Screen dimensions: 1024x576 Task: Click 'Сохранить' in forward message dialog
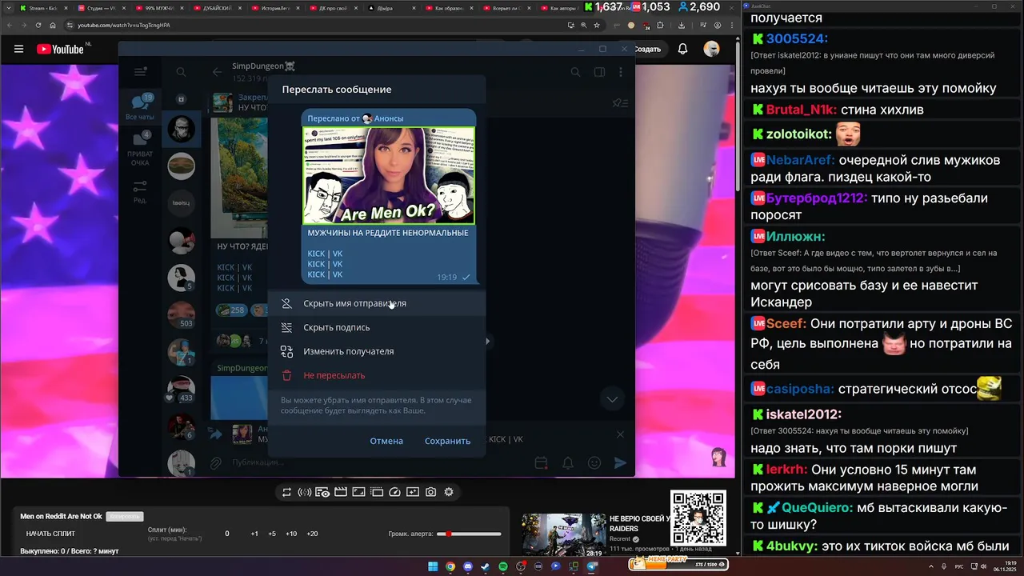pos(447,441)
